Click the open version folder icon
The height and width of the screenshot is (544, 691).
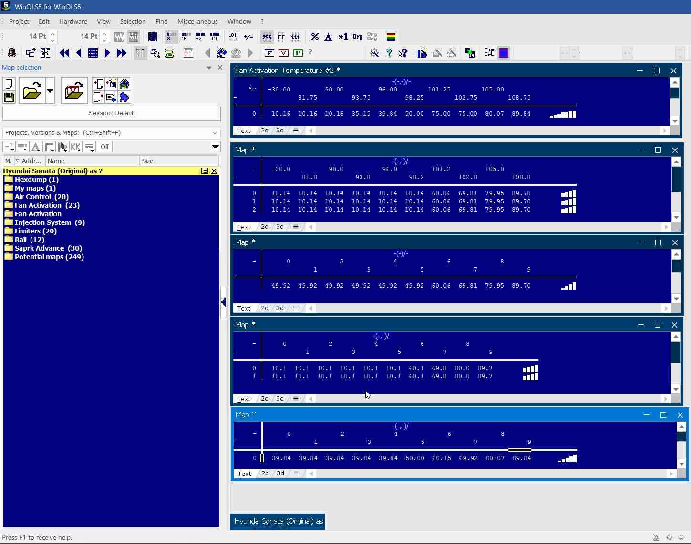[x=74, y=91]
